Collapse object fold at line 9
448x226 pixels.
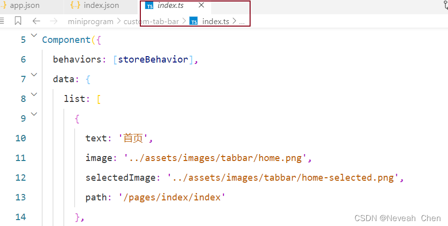coord(34,114)
